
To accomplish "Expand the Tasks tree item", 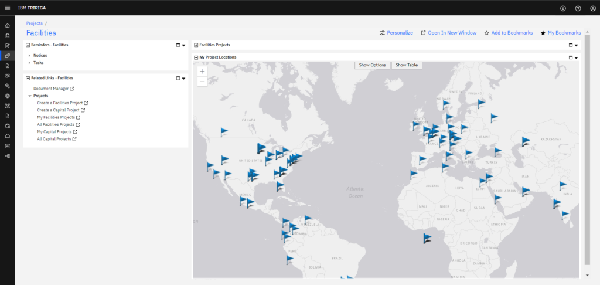I will pyautogui.click(x=29, y=62).
